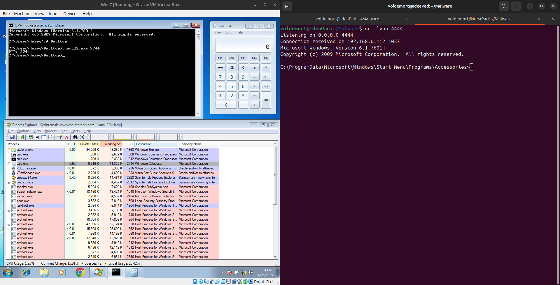
Task: Switch to the first Malware terminal tab
Action: tap(347, 19)
